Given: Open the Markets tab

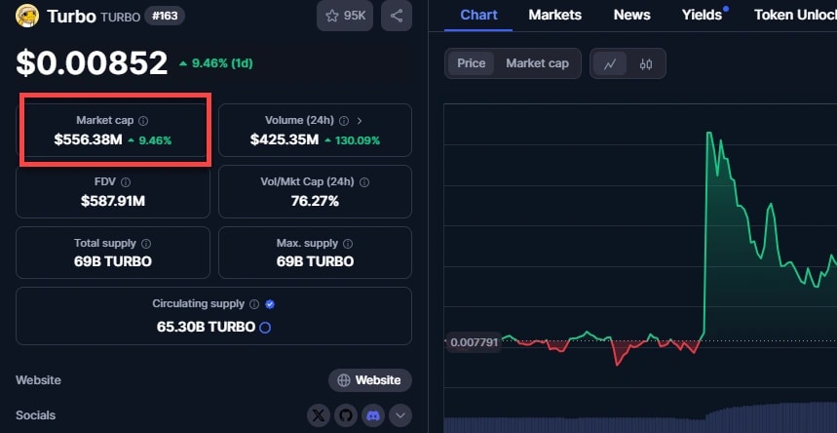Looking at the screenshot, I should pos(554,15).
